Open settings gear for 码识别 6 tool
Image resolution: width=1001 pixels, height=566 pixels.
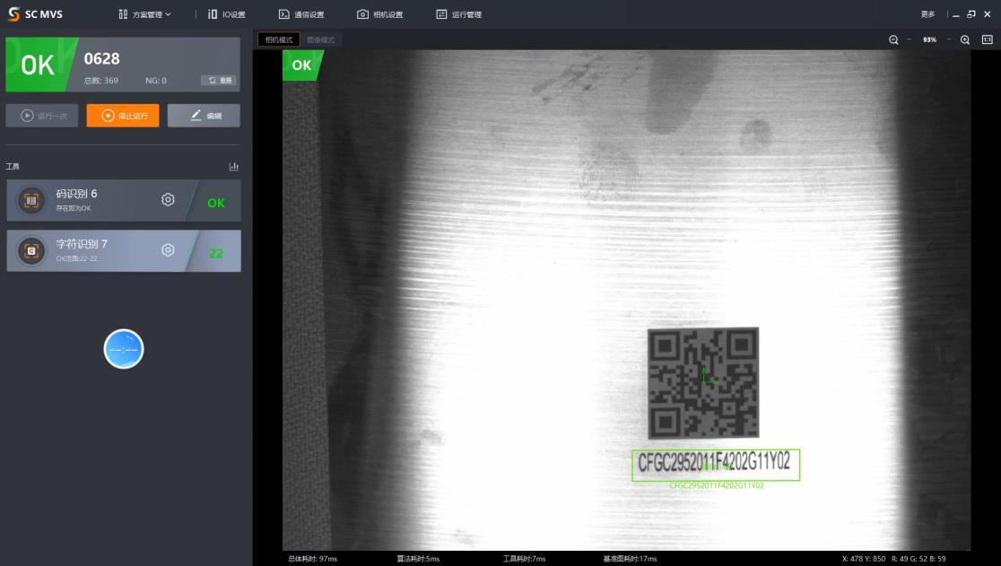click(168, 200)
